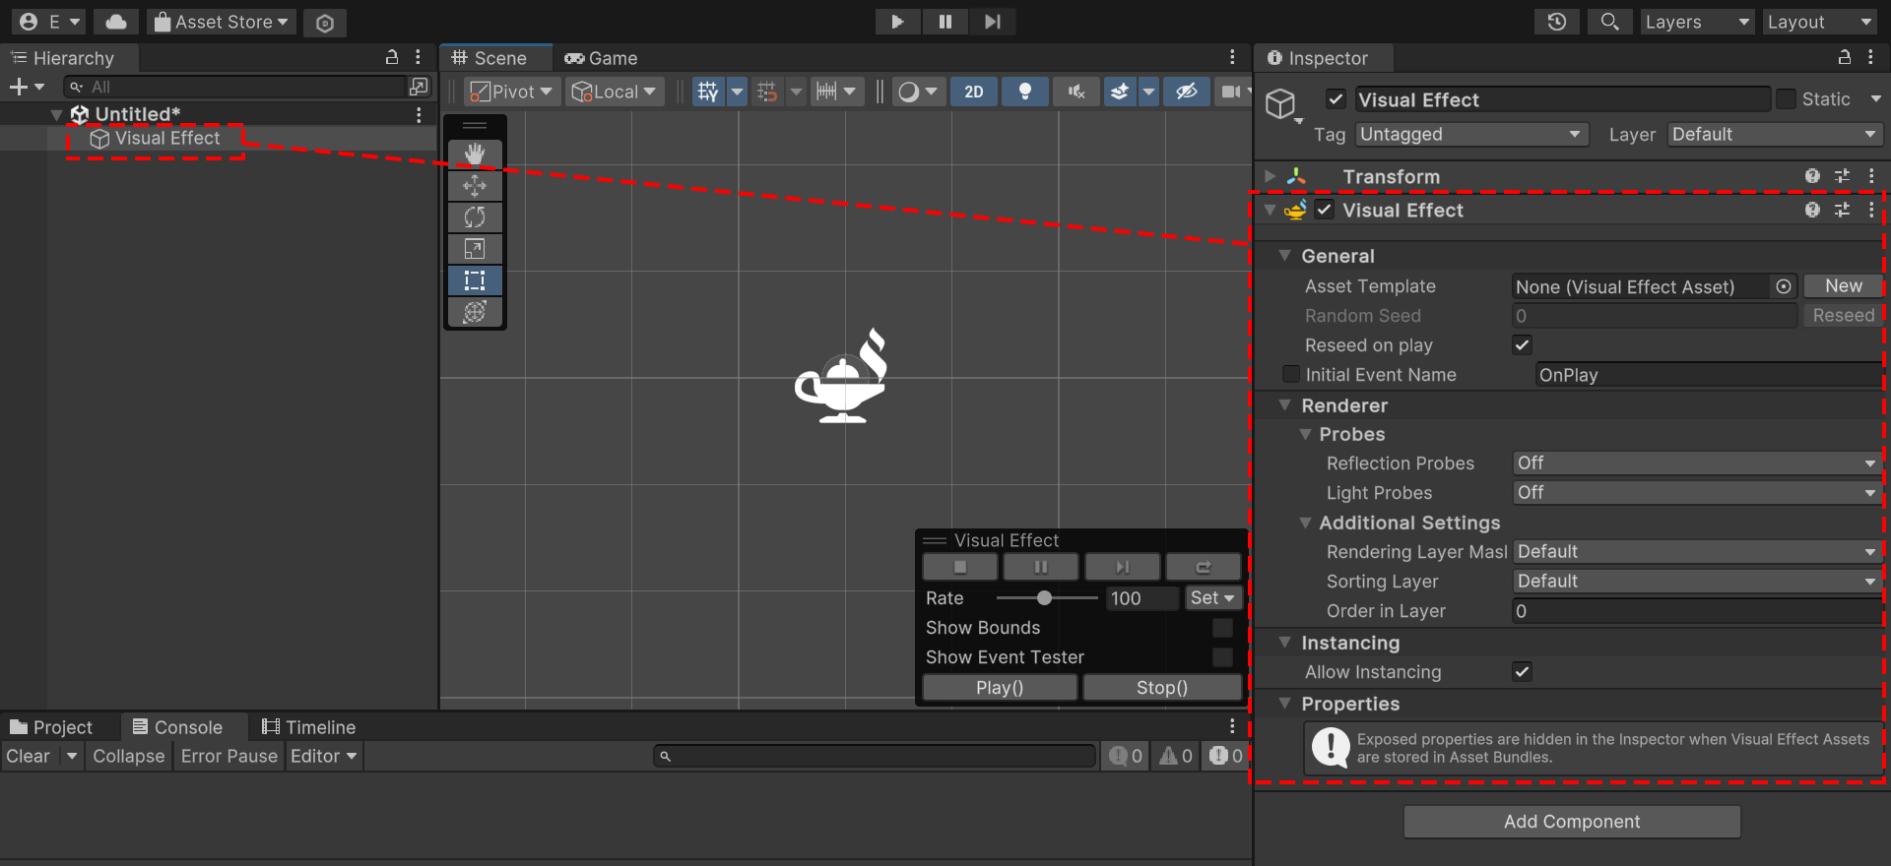
Task: Switch to the Game tab
Action: point(601,58)
